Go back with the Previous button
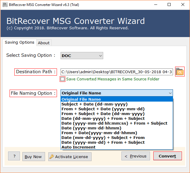This screenshot has width=190, height=173. tap(136, 156)
